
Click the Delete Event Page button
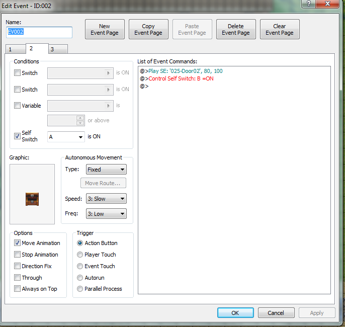tap(236, 29)
